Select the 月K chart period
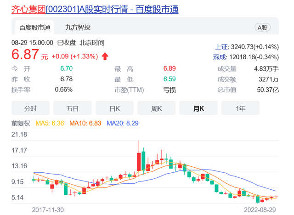 (x=198, y=108)
